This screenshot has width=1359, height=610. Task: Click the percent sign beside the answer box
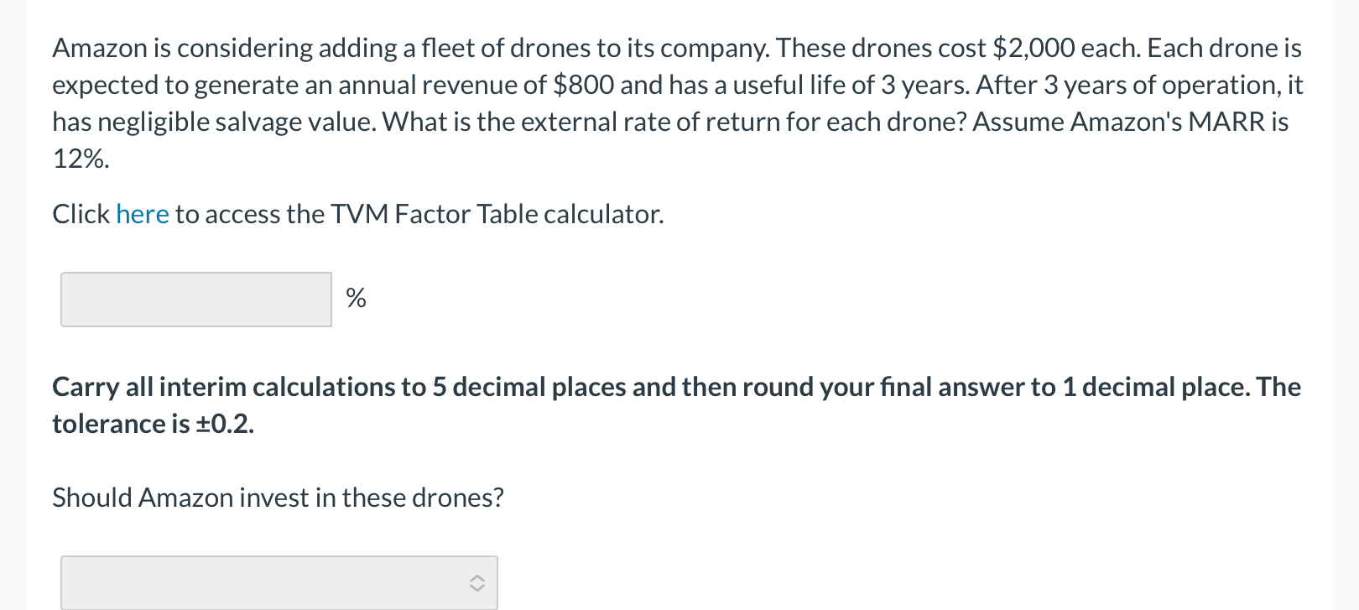356,298
